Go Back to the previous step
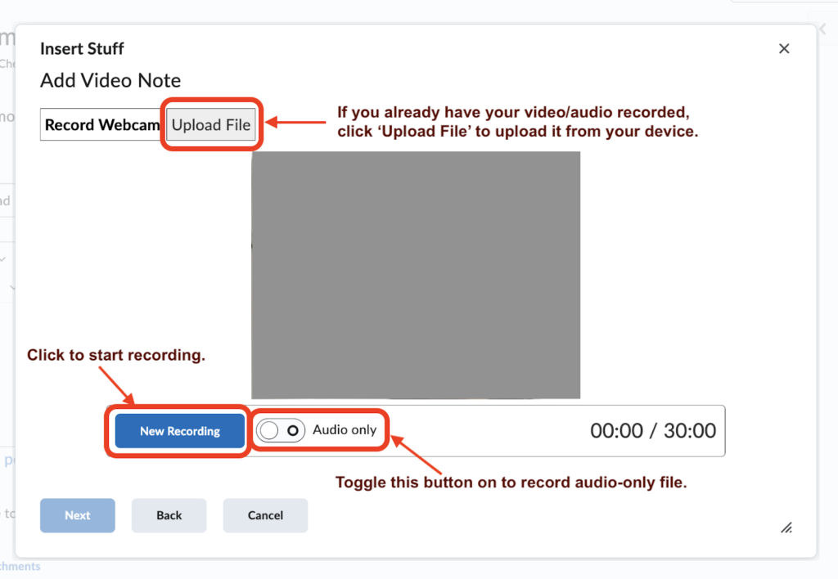 (169, 515)
